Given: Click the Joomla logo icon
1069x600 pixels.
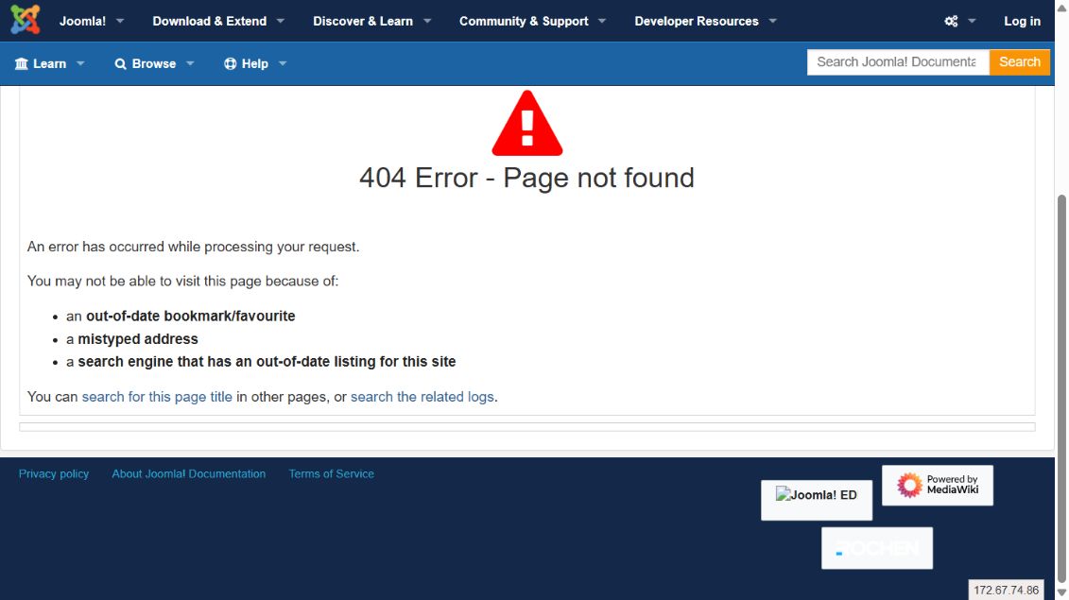Looking at the screenshot, I should click(x=26, y=20).
